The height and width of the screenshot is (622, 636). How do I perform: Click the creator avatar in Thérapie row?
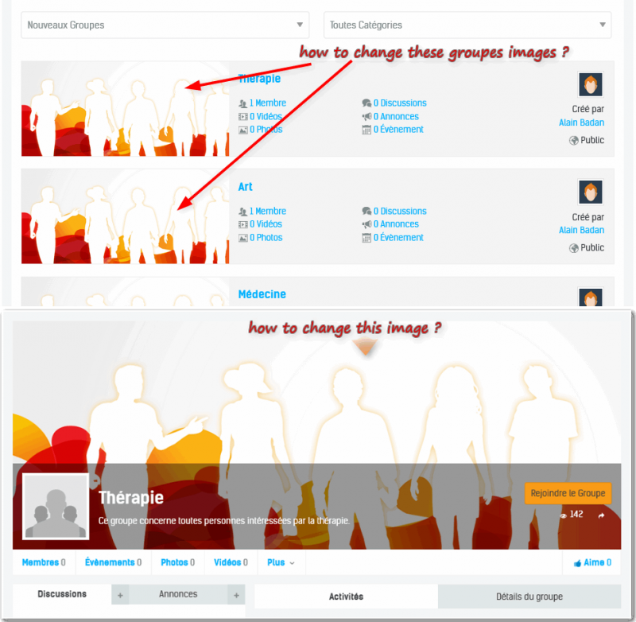(x=591, y=84)
